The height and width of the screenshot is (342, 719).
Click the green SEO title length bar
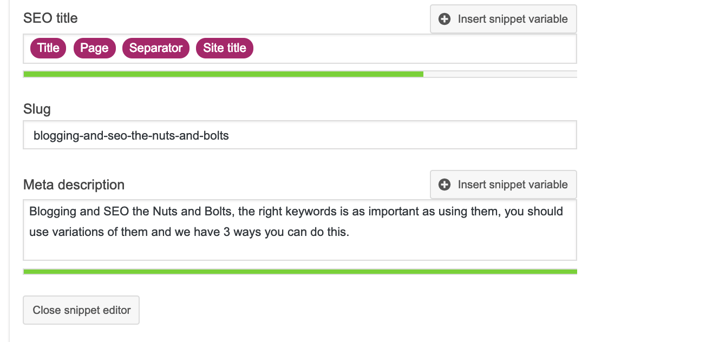pos(223,74)
